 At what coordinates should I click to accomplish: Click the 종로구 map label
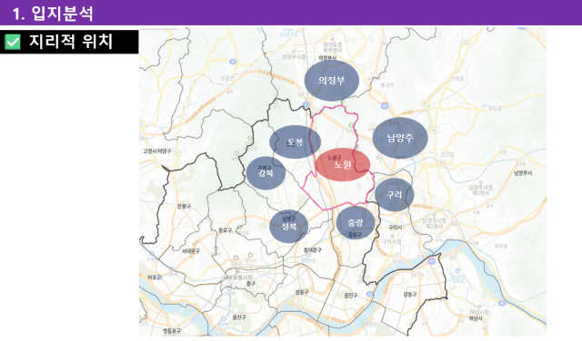tap(226, 230)
